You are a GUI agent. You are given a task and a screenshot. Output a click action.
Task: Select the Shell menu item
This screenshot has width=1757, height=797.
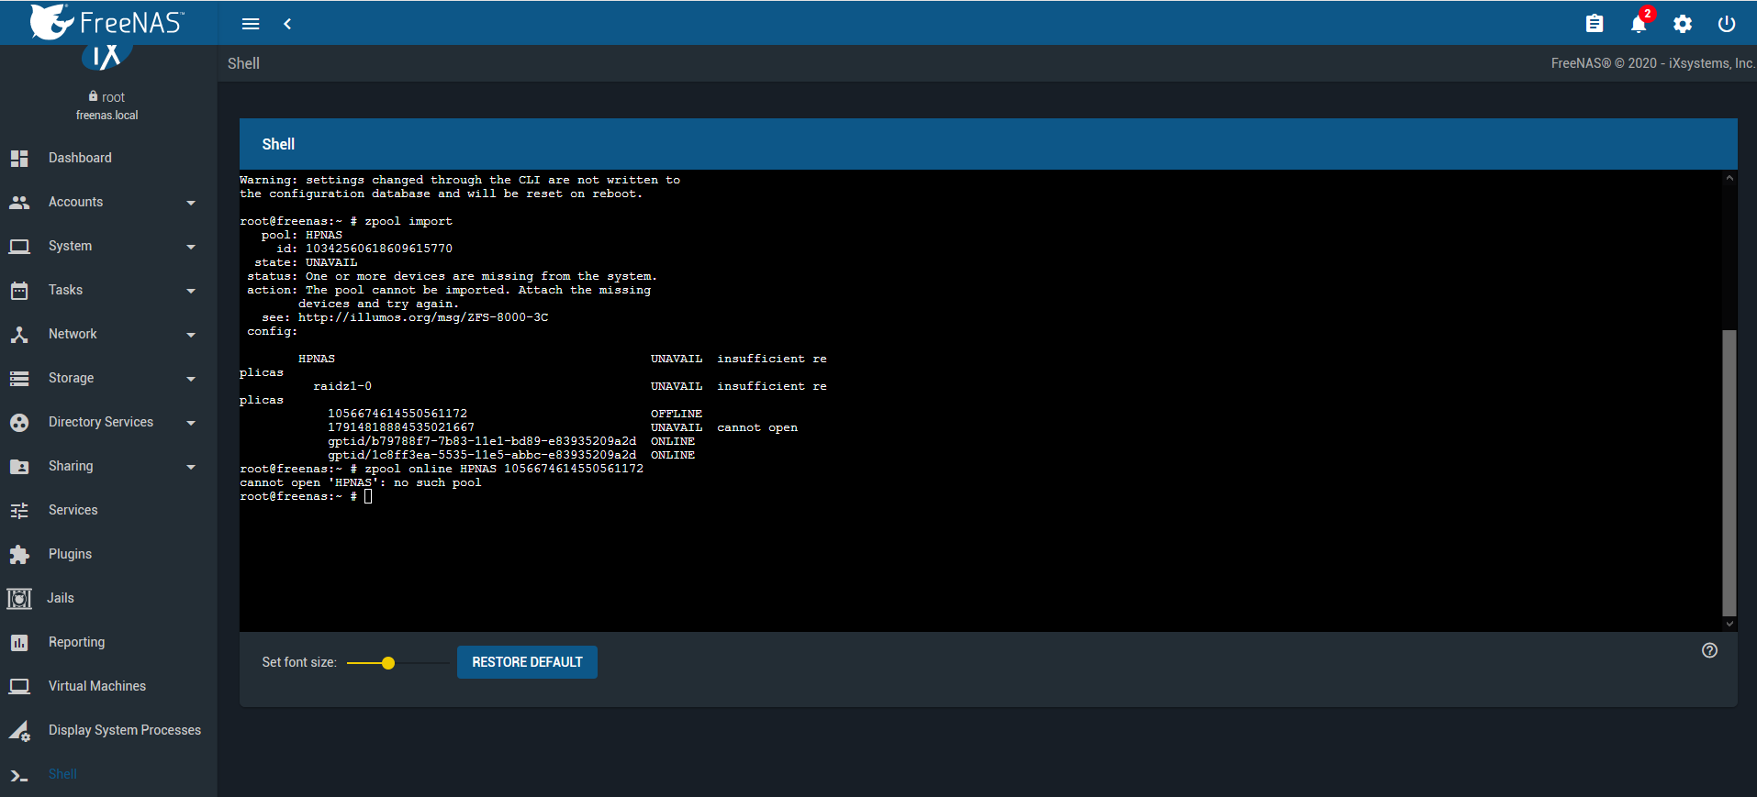(62, 774)
